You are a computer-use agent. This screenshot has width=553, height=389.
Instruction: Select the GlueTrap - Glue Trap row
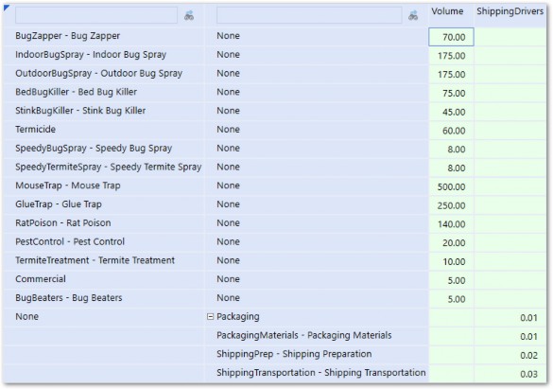click(59, 204)
